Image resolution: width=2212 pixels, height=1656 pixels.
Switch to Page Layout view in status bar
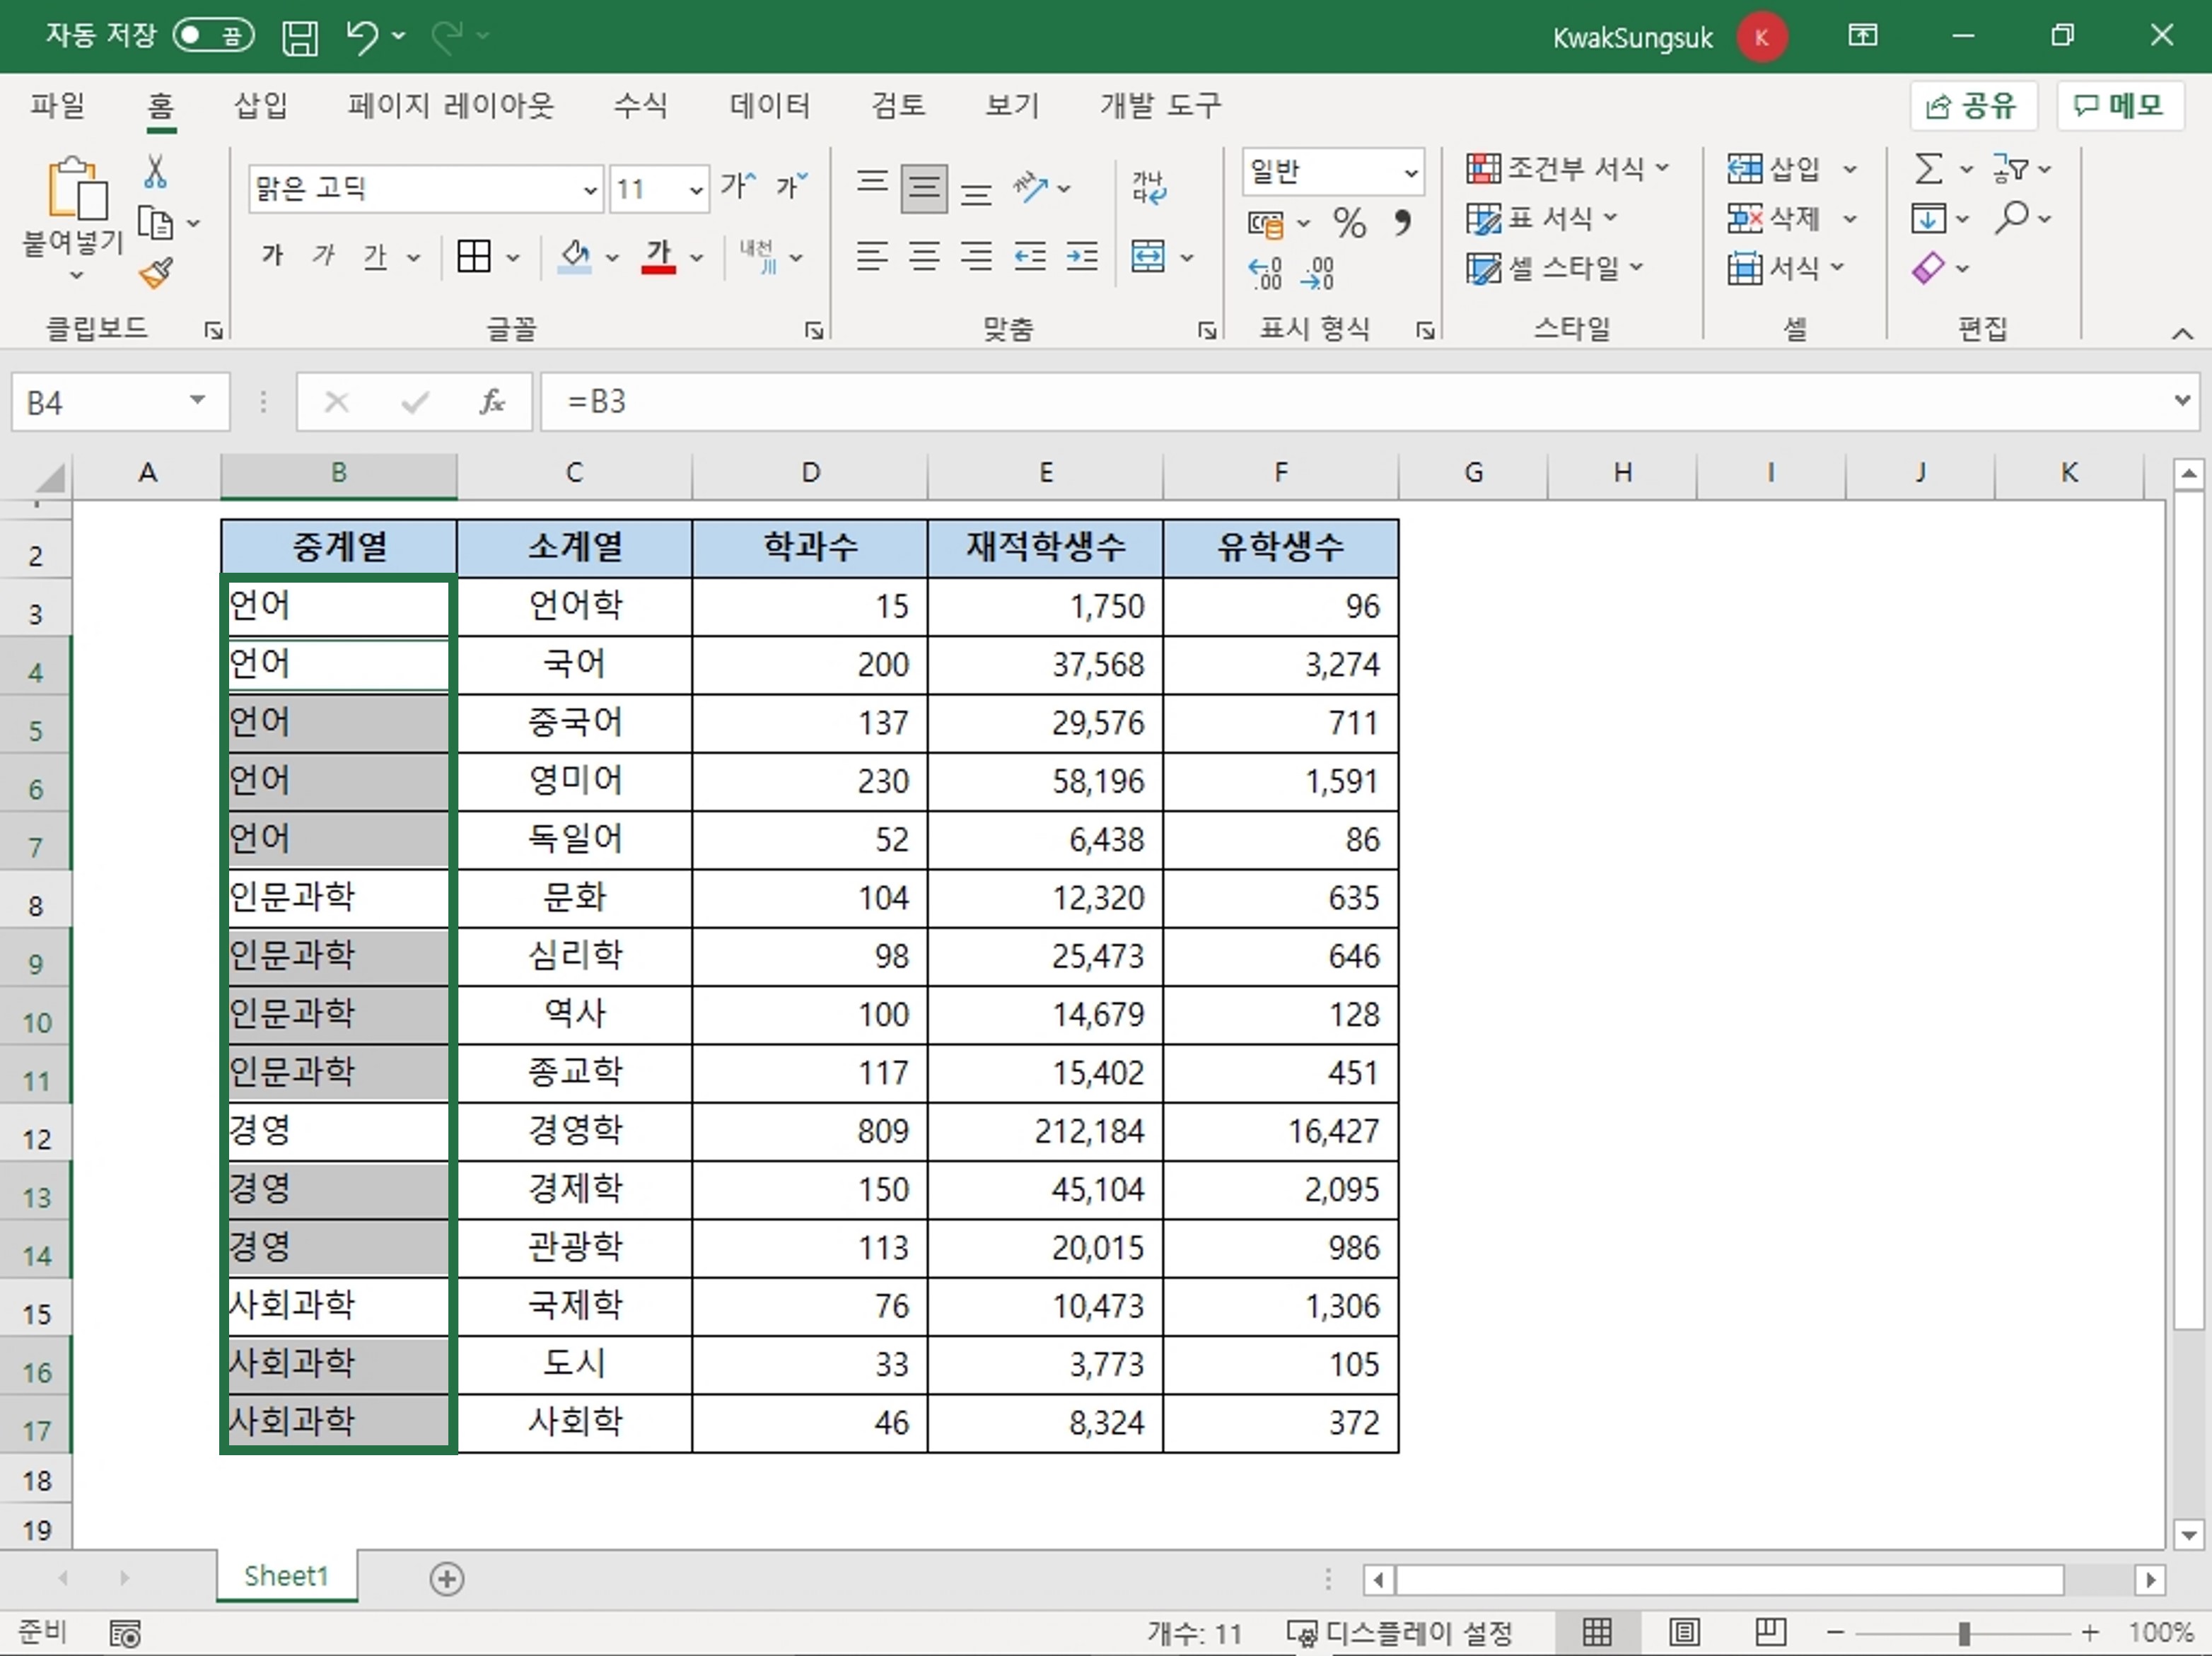click(x=1685, y=1632)
